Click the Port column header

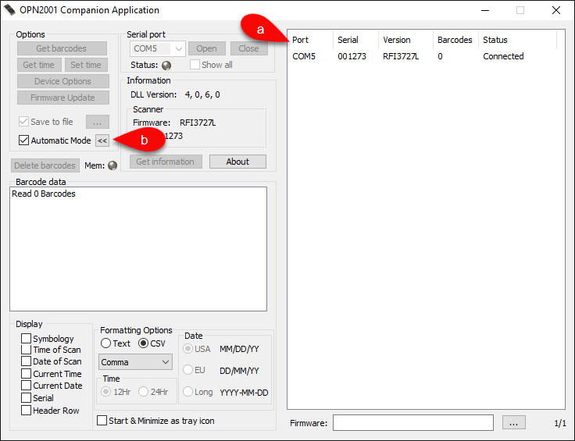[311, 40]
